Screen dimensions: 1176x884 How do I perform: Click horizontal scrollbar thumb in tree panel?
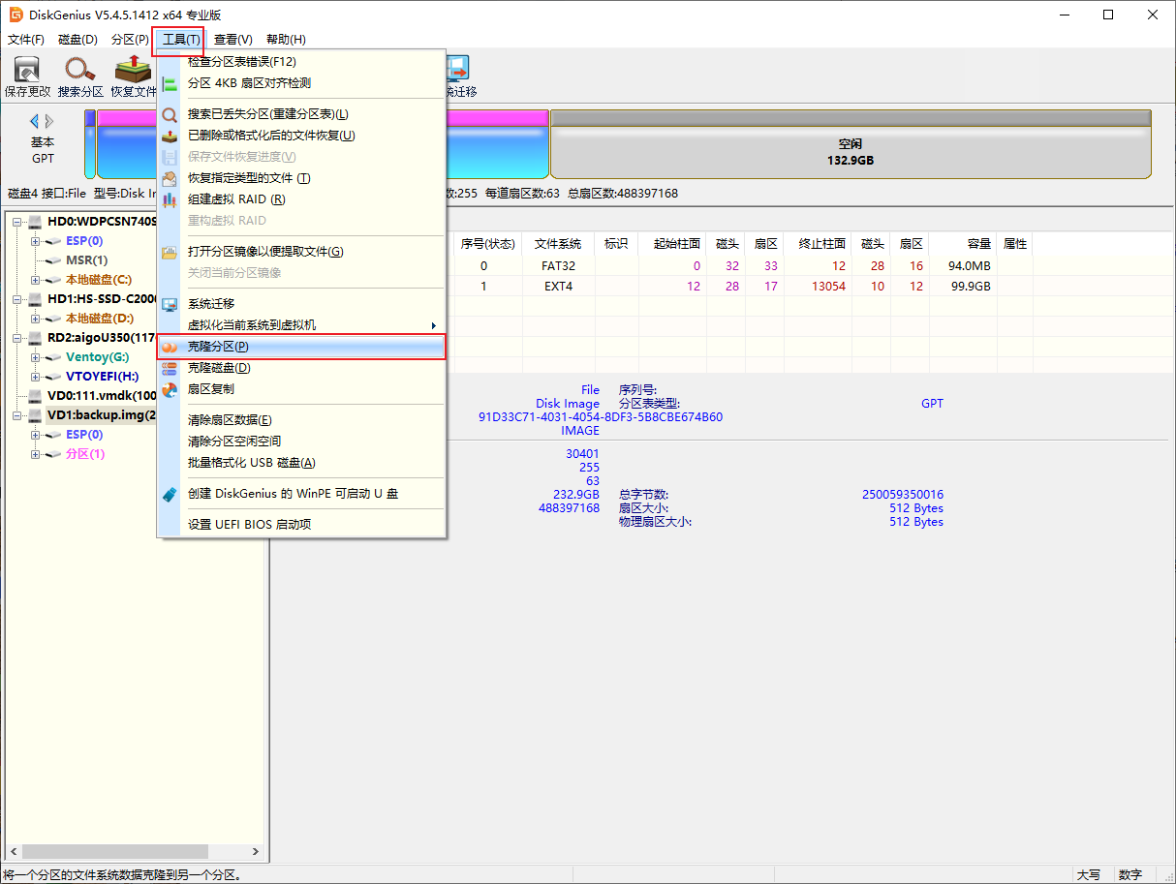[113, 852]
